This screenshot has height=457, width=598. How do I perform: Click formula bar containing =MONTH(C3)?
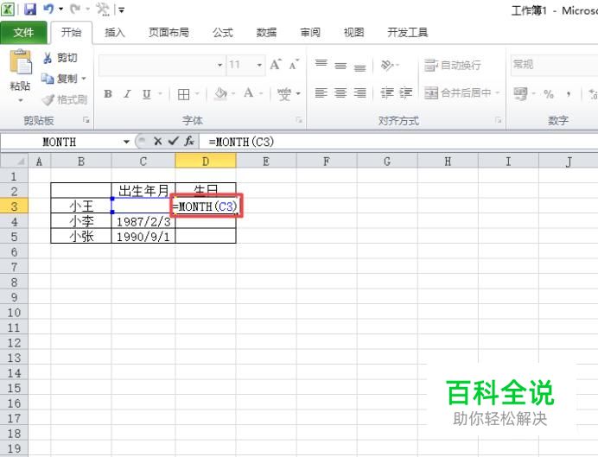(x=398, y=142)
